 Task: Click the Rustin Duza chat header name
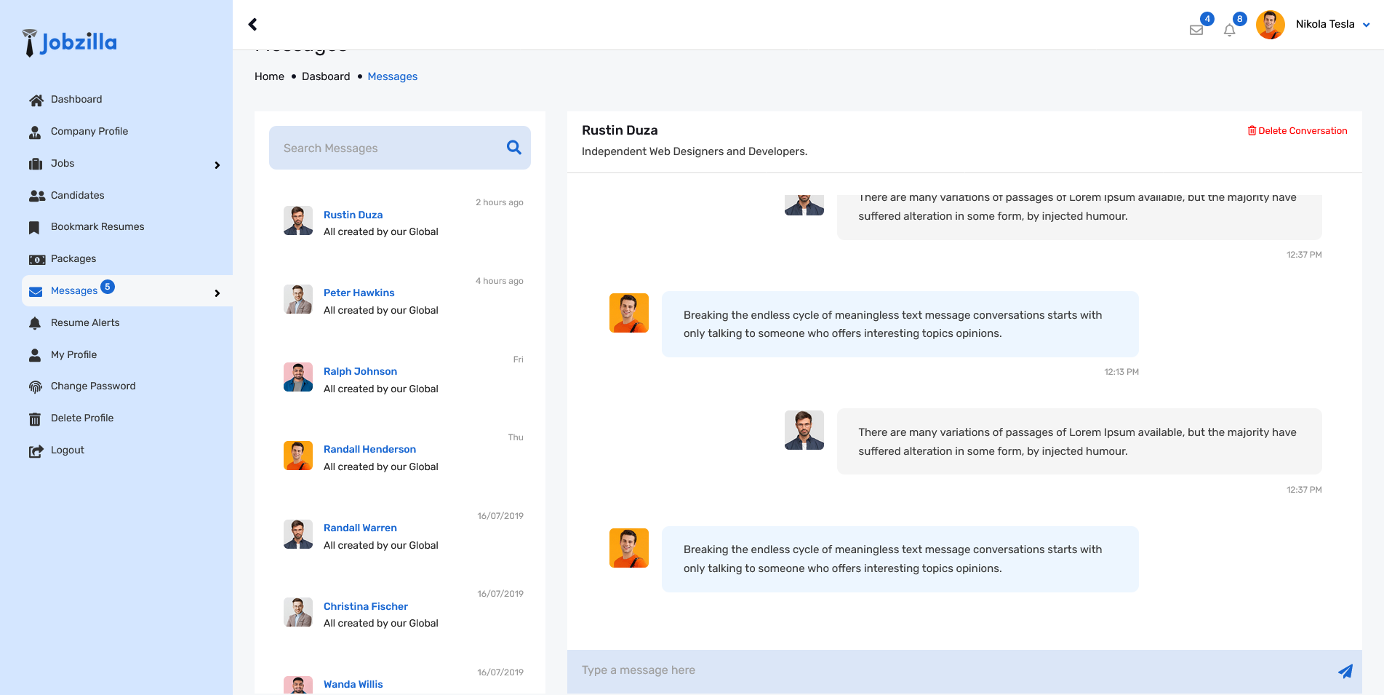(x=620, y=130)
